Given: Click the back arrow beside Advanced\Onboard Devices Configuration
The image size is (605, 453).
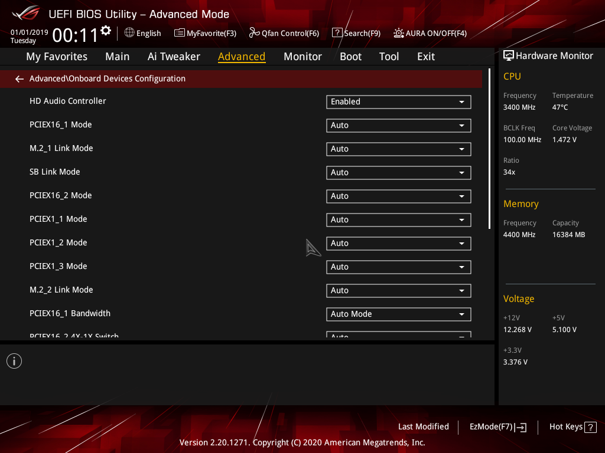Looking at the screenshot, I should pos(19,79).
